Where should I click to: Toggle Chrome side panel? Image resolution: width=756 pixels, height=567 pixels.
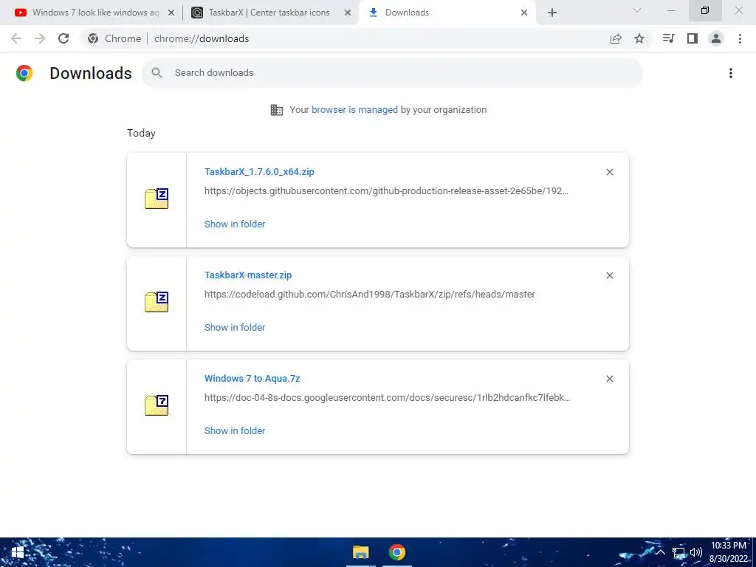point(693,38)
